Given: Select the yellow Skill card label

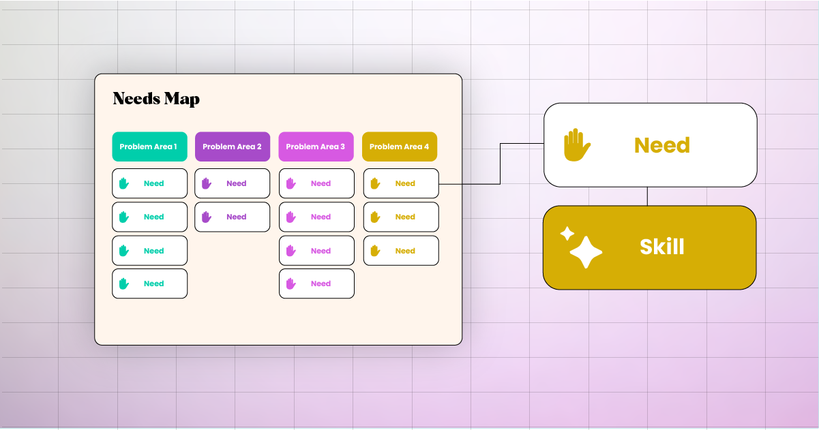Looking at the screenshot, I should pyautogui.click(x=661, y=247).
